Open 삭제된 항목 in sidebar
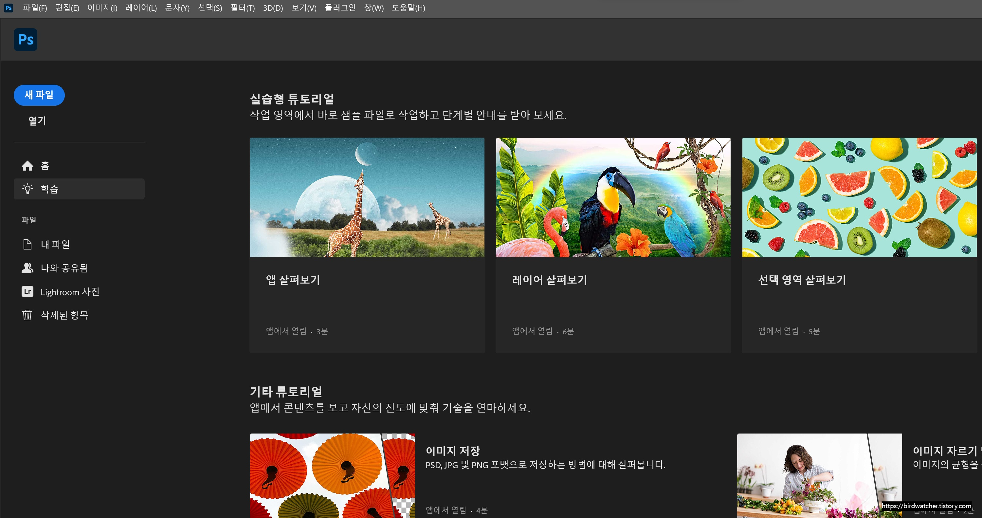 [79, 315]
